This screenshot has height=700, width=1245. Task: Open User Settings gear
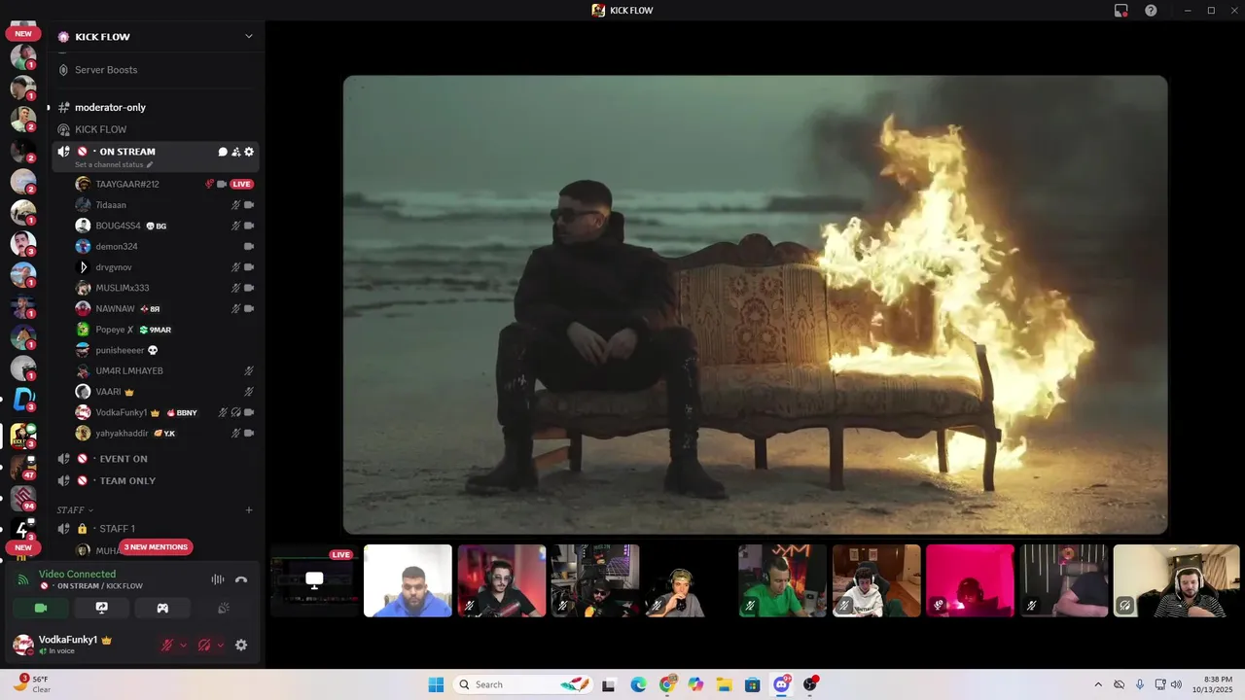[241, 645]
